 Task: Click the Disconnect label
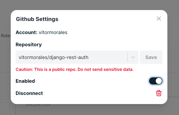29,93
